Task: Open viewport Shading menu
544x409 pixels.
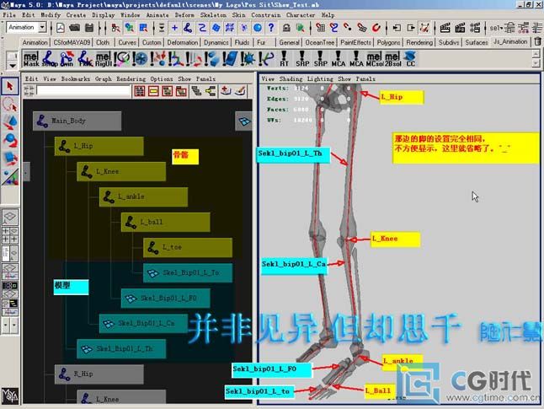Action: coord(291,79)
